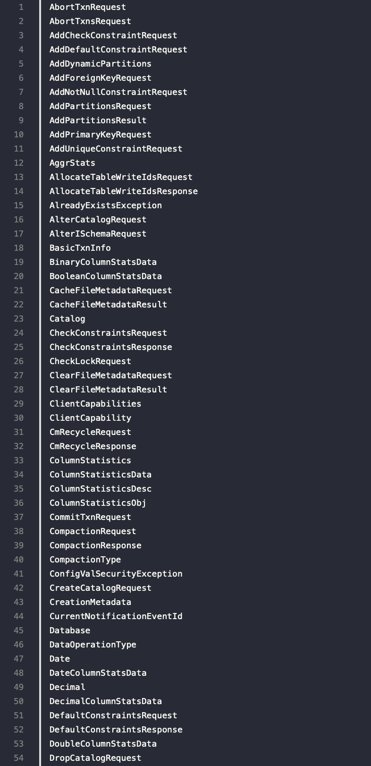
Task: Click the AbortTxnRequest text on line 1
Action: (x=88, y=7)
